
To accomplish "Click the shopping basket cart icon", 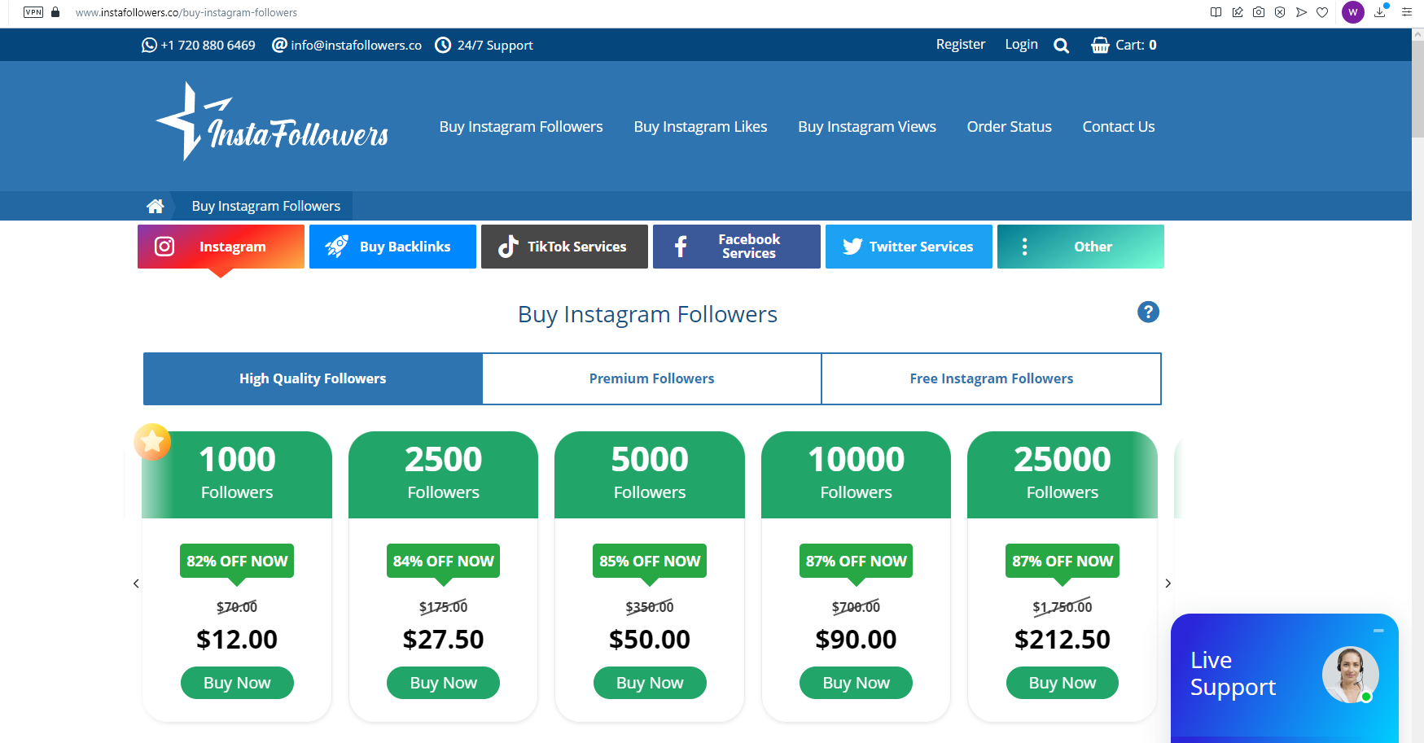I will (x=1100, y=45).
